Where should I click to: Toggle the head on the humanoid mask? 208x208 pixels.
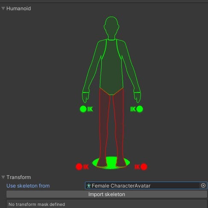pos(111,28)
